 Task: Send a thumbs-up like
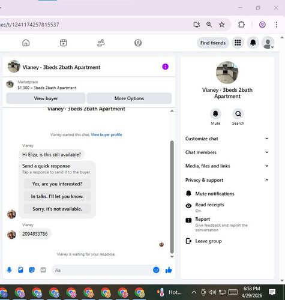click(169, 270)
